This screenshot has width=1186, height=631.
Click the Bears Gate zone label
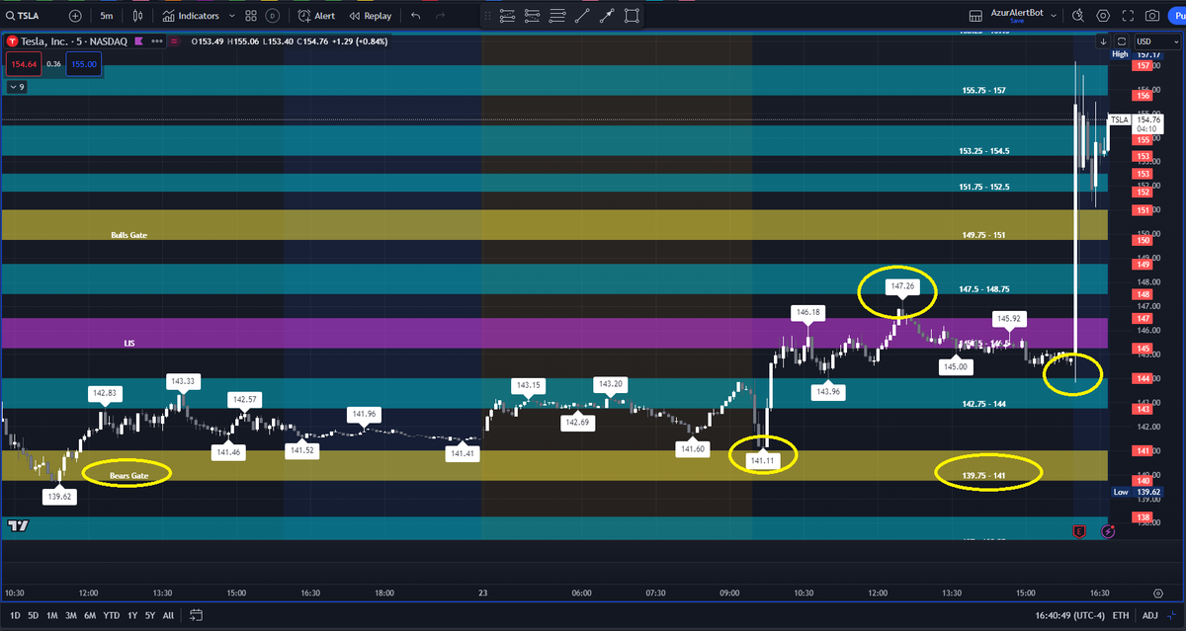[127, 475]
